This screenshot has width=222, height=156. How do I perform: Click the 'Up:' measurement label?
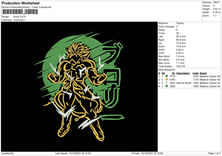pyautogui.click(x=160, y=43)
